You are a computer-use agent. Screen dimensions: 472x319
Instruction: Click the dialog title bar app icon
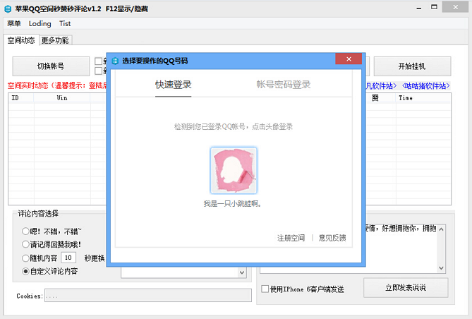coord(115,61)
